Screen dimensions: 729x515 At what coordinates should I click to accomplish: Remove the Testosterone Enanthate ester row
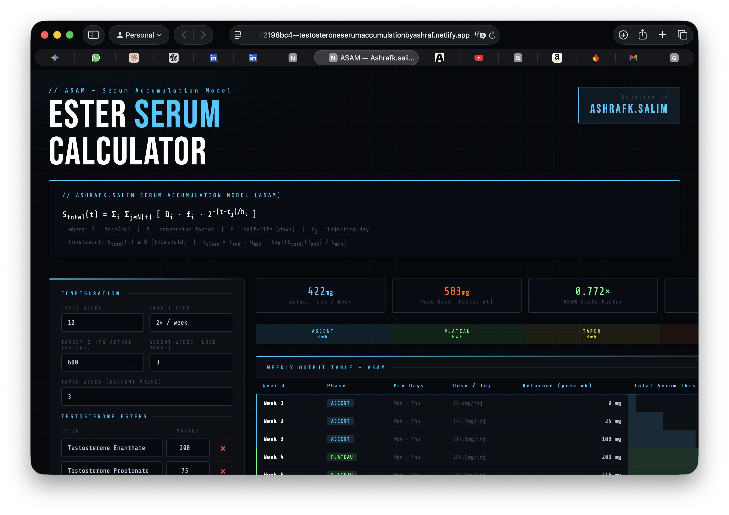[223, 448]
